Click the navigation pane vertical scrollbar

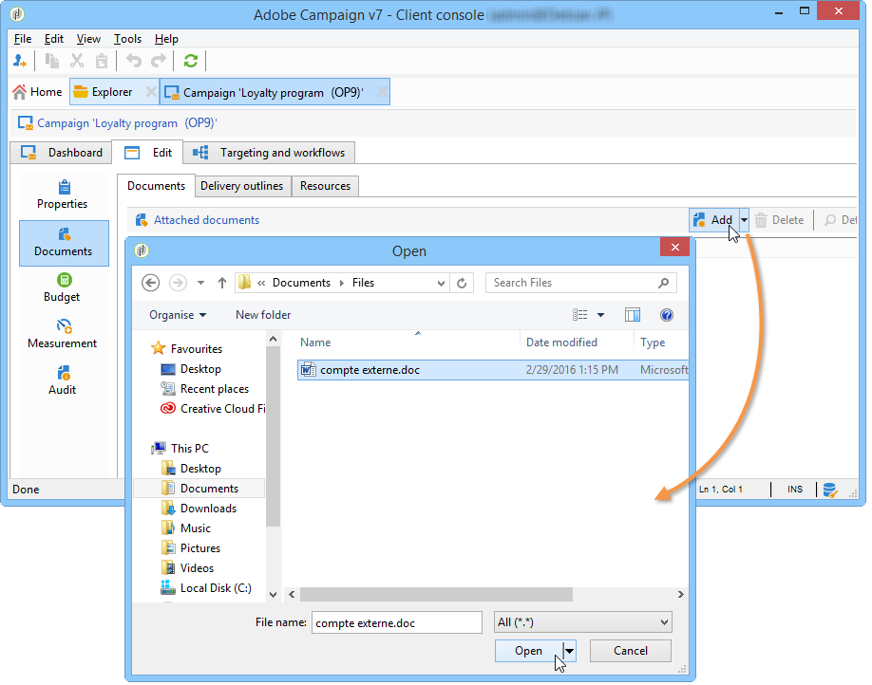click(x=273, y=436)
